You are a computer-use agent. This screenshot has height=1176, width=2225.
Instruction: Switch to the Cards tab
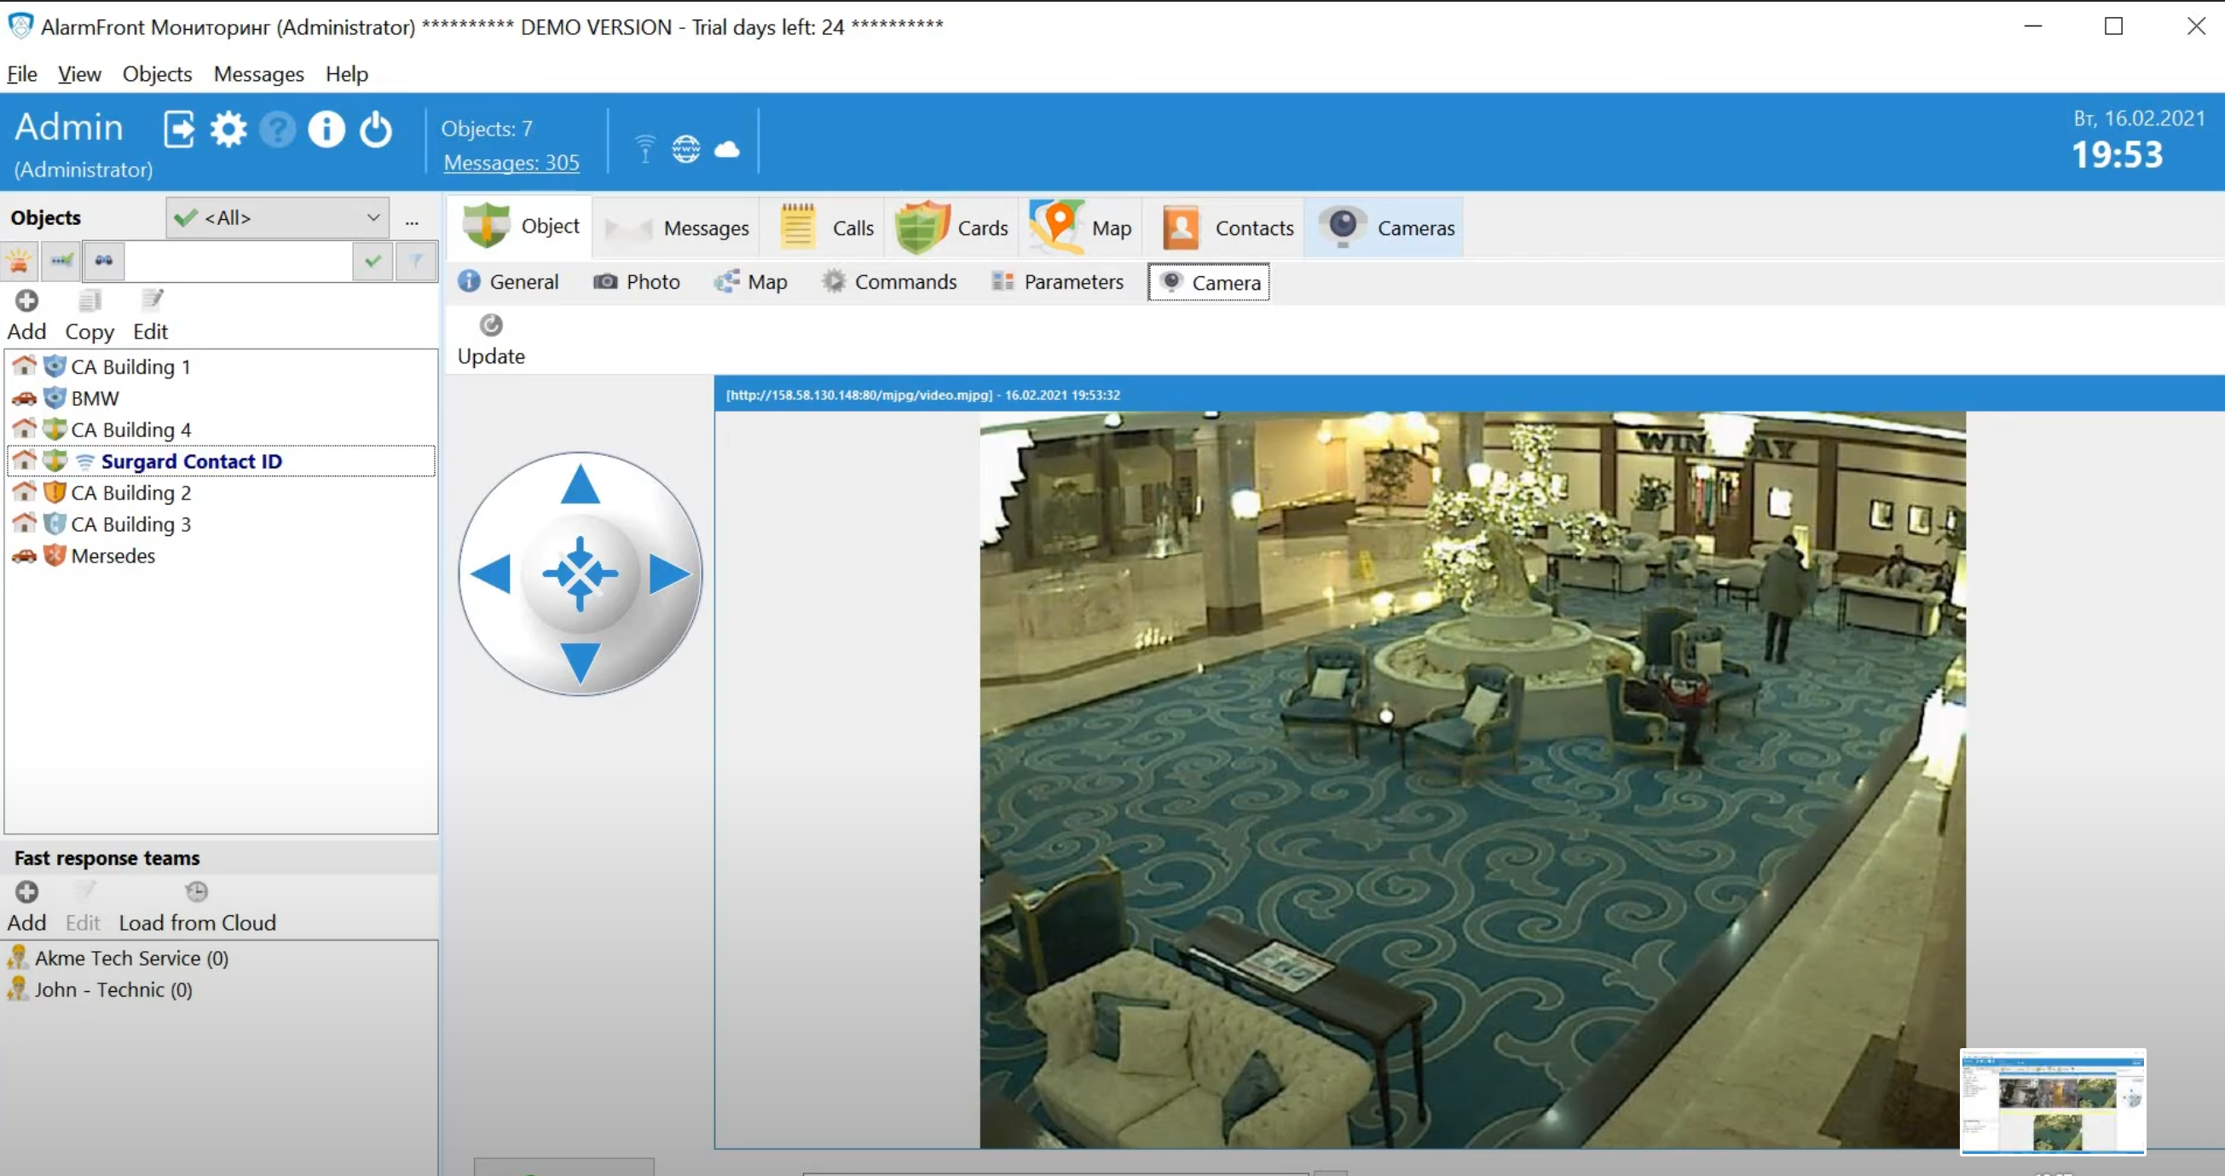pos(951,228)
